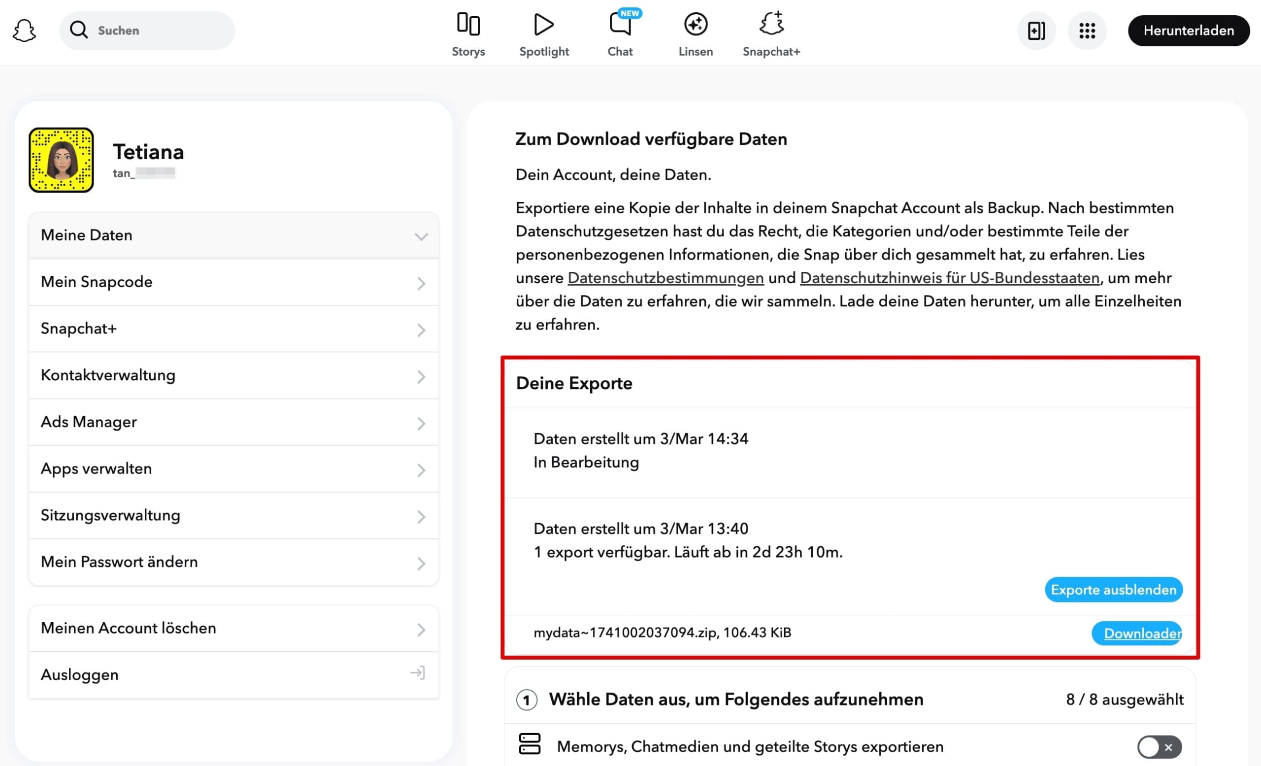
Task: Open Mein Passwort ändern
Action: [x=234, y=562]
